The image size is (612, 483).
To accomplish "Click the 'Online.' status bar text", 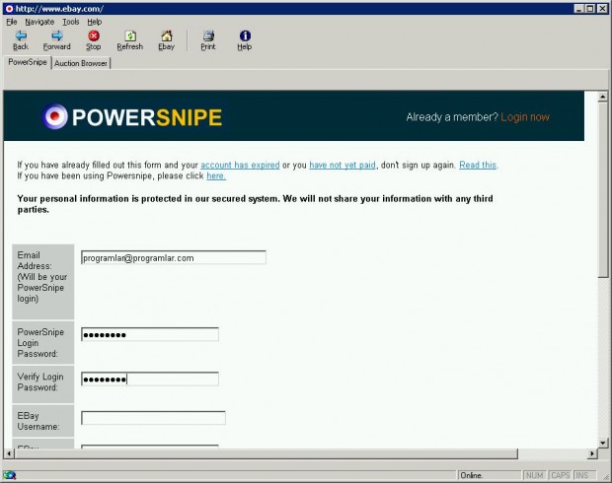I will pos(472,475).
